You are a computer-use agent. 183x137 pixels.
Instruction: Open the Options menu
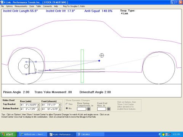pyautogui.click(x=9, y=6)
